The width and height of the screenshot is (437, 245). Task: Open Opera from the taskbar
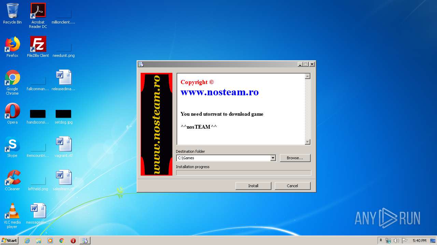pos(73,241)
